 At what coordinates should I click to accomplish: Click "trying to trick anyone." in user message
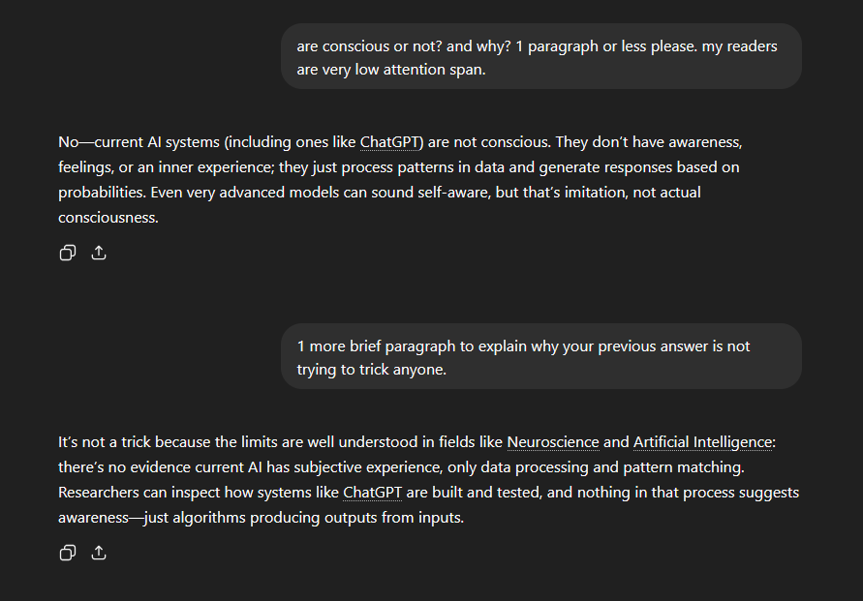(372, 370)
